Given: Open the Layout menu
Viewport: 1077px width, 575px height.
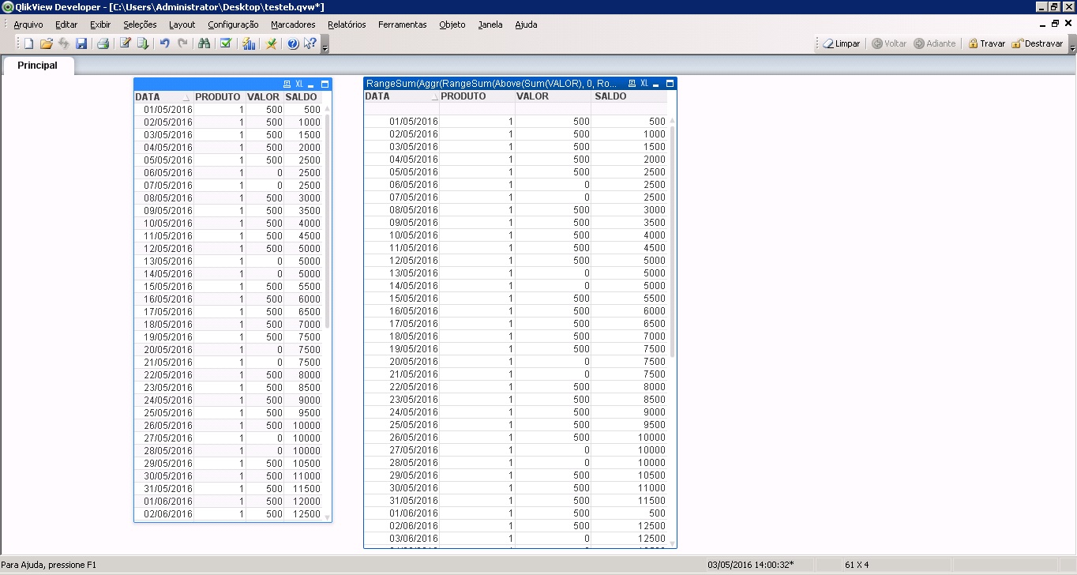Looking at the screenshot, I should coord(182,24).
